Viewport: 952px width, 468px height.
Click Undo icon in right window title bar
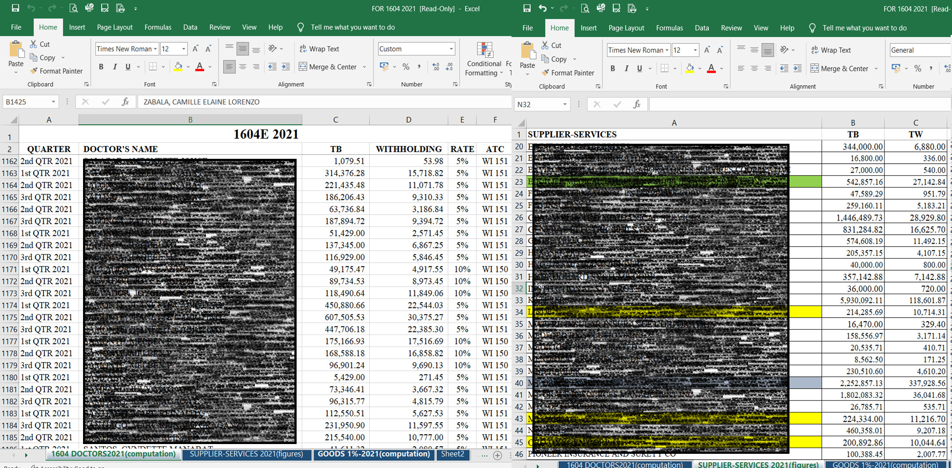pyautogui.click(x=542, y=8)
